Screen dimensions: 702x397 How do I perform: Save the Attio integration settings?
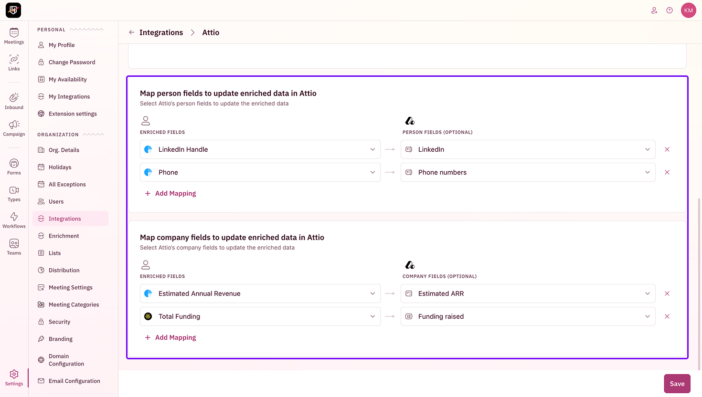[x=677, y=384]
